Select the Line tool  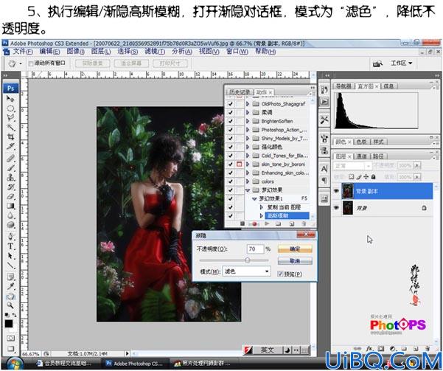[10, 266]
